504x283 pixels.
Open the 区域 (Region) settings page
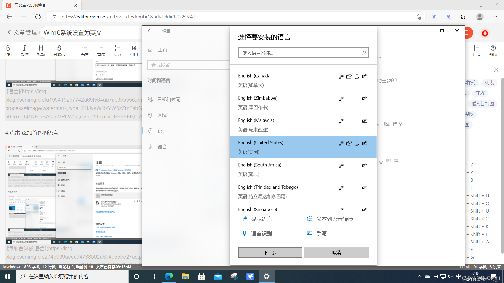pyautogui.click(x=162, y=115)
